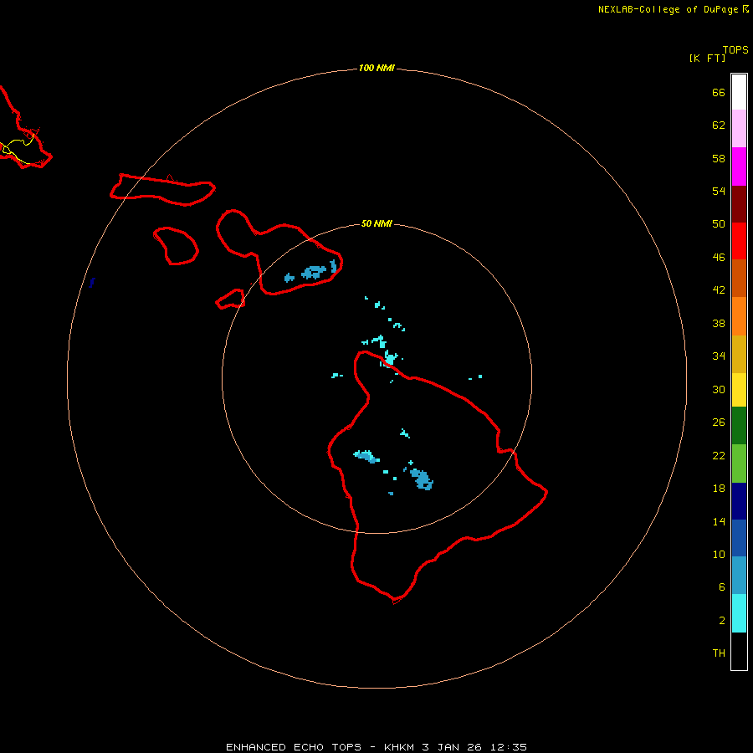
Task: Click the magenta 58 kft legend swatch
Action: [739, 166]
